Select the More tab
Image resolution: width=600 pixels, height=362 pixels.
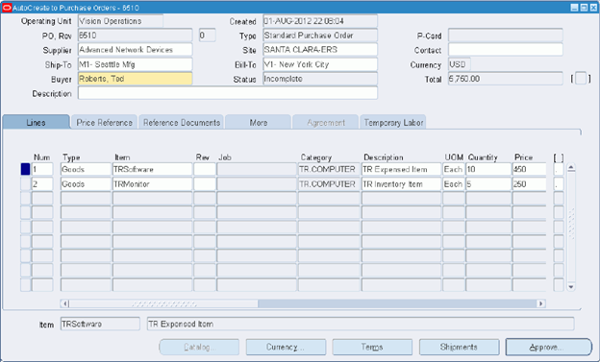coord(259,122)
